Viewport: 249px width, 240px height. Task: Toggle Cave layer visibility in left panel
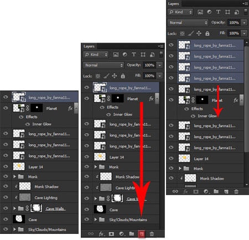(x=6, y=219)
